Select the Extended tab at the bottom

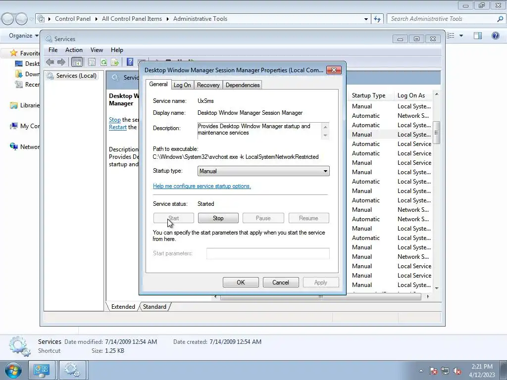[x=123, y=307]
